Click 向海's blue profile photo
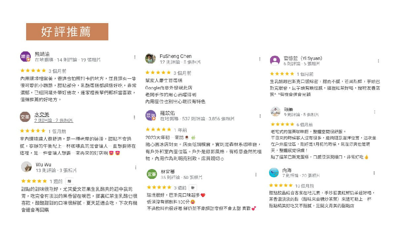397x231 pixels. (274, 172)
